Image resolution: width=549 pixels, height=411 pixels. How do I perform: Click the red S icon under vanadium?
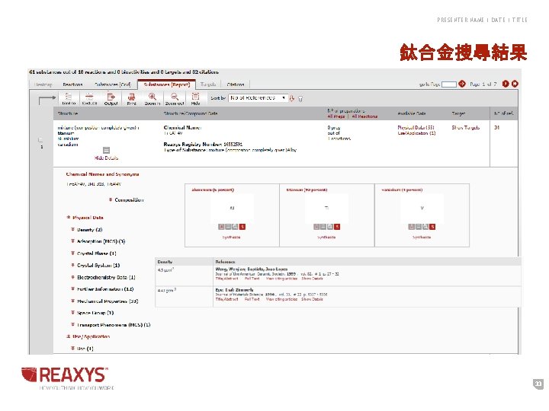click(432, 227)
